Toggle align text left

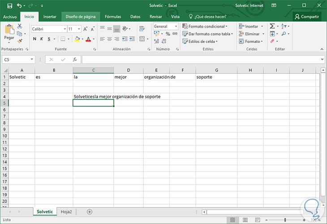102,39
